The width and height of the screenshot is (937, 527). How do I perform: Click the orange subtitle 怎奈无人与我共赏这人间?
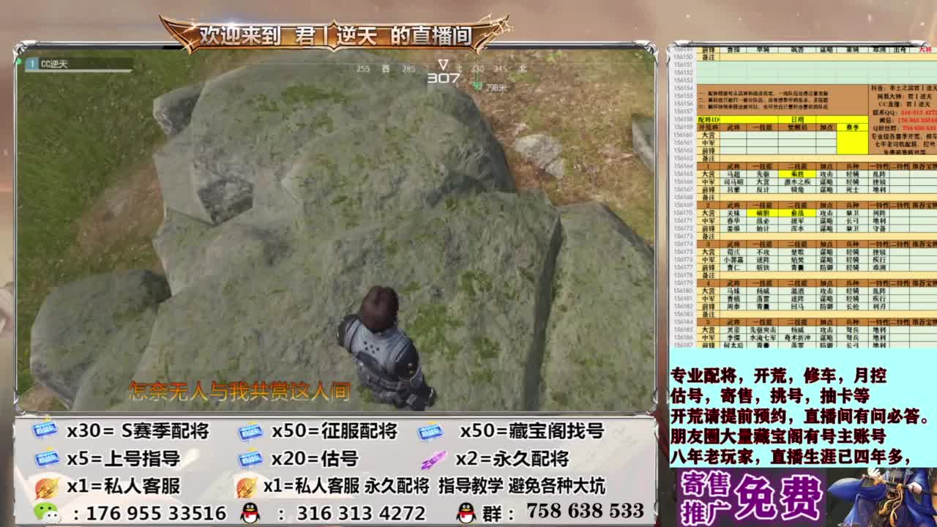pyautogui.click(x=239, y=391)
